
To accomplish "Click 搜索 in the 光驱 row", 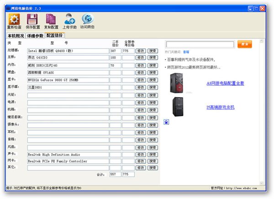I will click(x=153, y=95).
